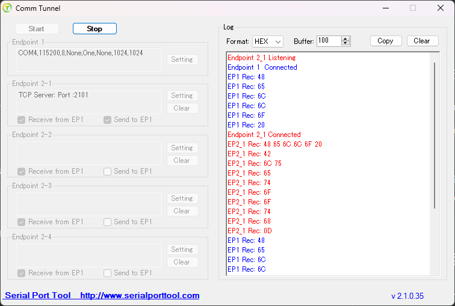455x306 pixels.
Task: Select log line 'EP2_1 Rec: 6C 75'
Action: 255,164
